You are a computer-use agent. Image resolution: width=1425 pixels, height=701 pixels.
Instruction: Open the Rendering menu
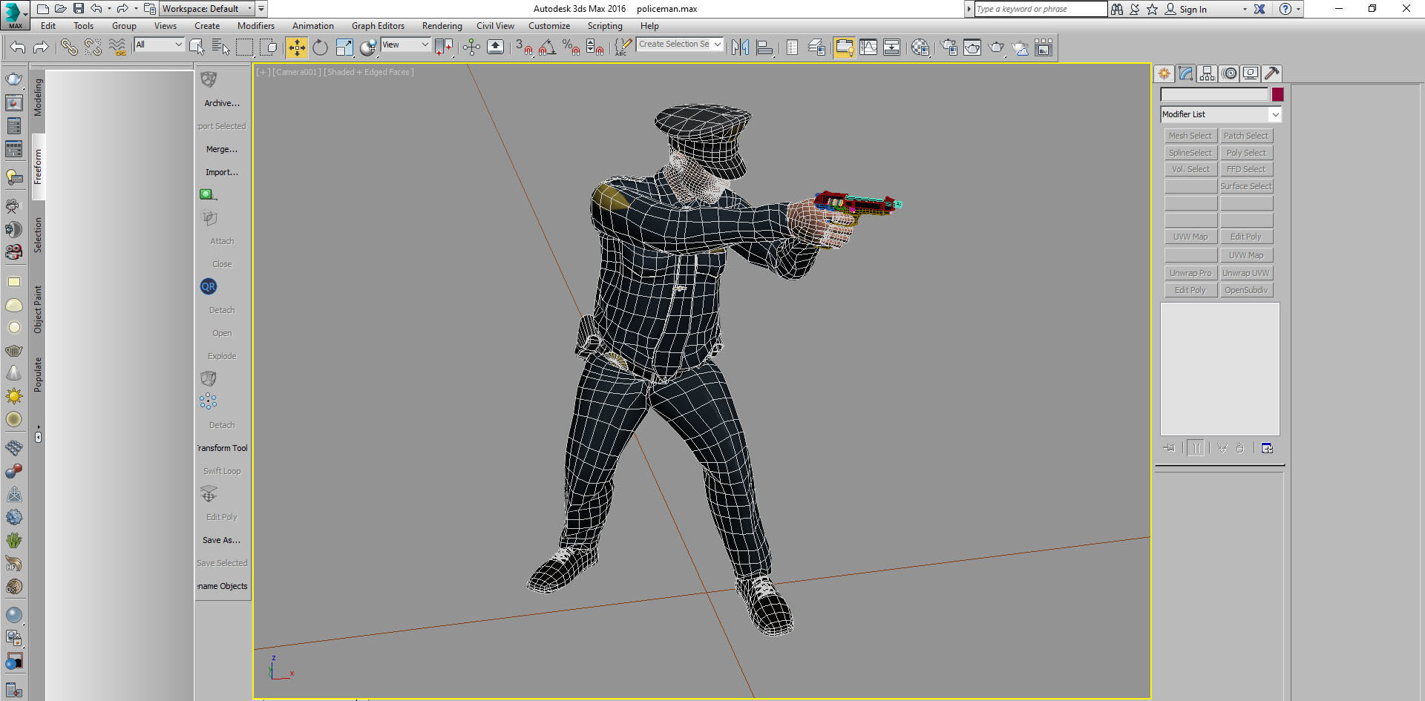tap(442, 25)
